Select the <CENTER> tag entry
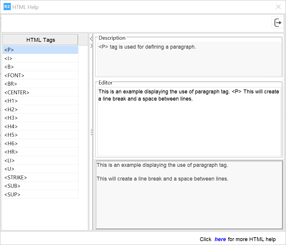The height and width of the screenshot is (245, 286). 40,93
